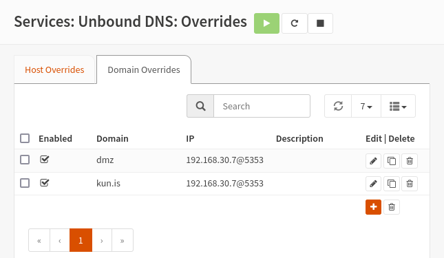Clone the dmz domain override
This screenshot has width=444, height=258.
click(x=391, y=161)
